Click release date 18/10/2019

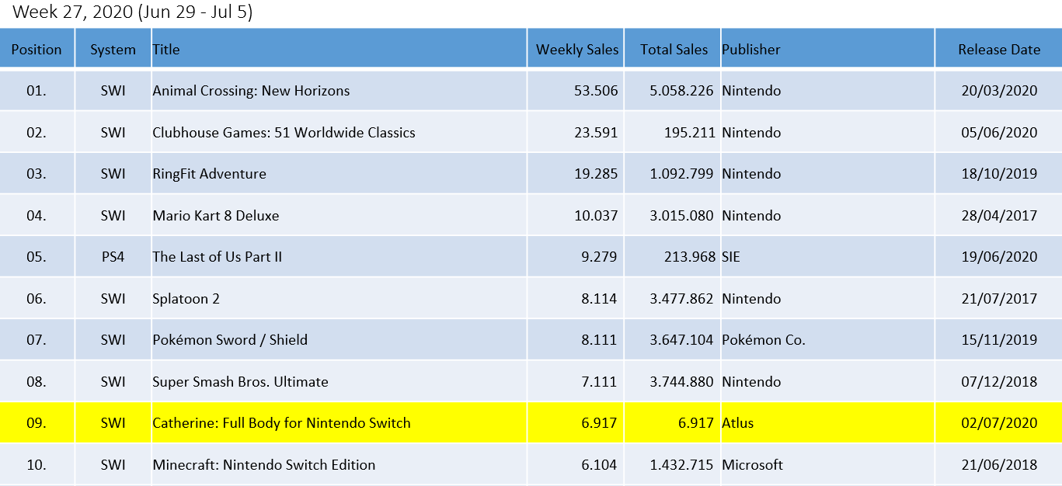tap(998, 174)
